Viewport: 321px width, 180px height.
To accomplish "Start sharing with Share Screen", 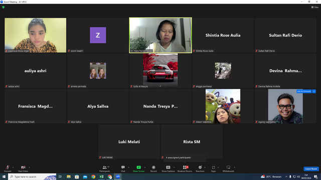I will click(138, 169).
